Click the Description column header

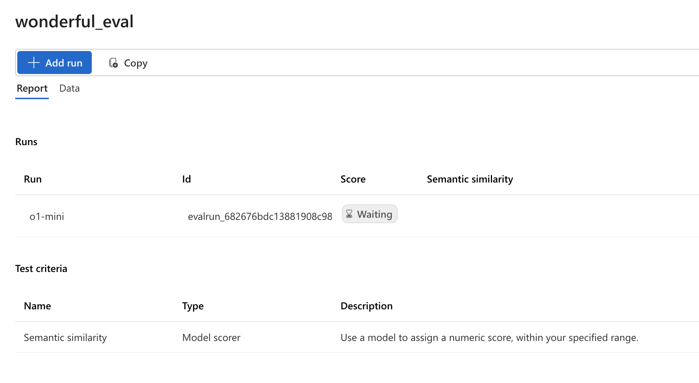point(366,306)
